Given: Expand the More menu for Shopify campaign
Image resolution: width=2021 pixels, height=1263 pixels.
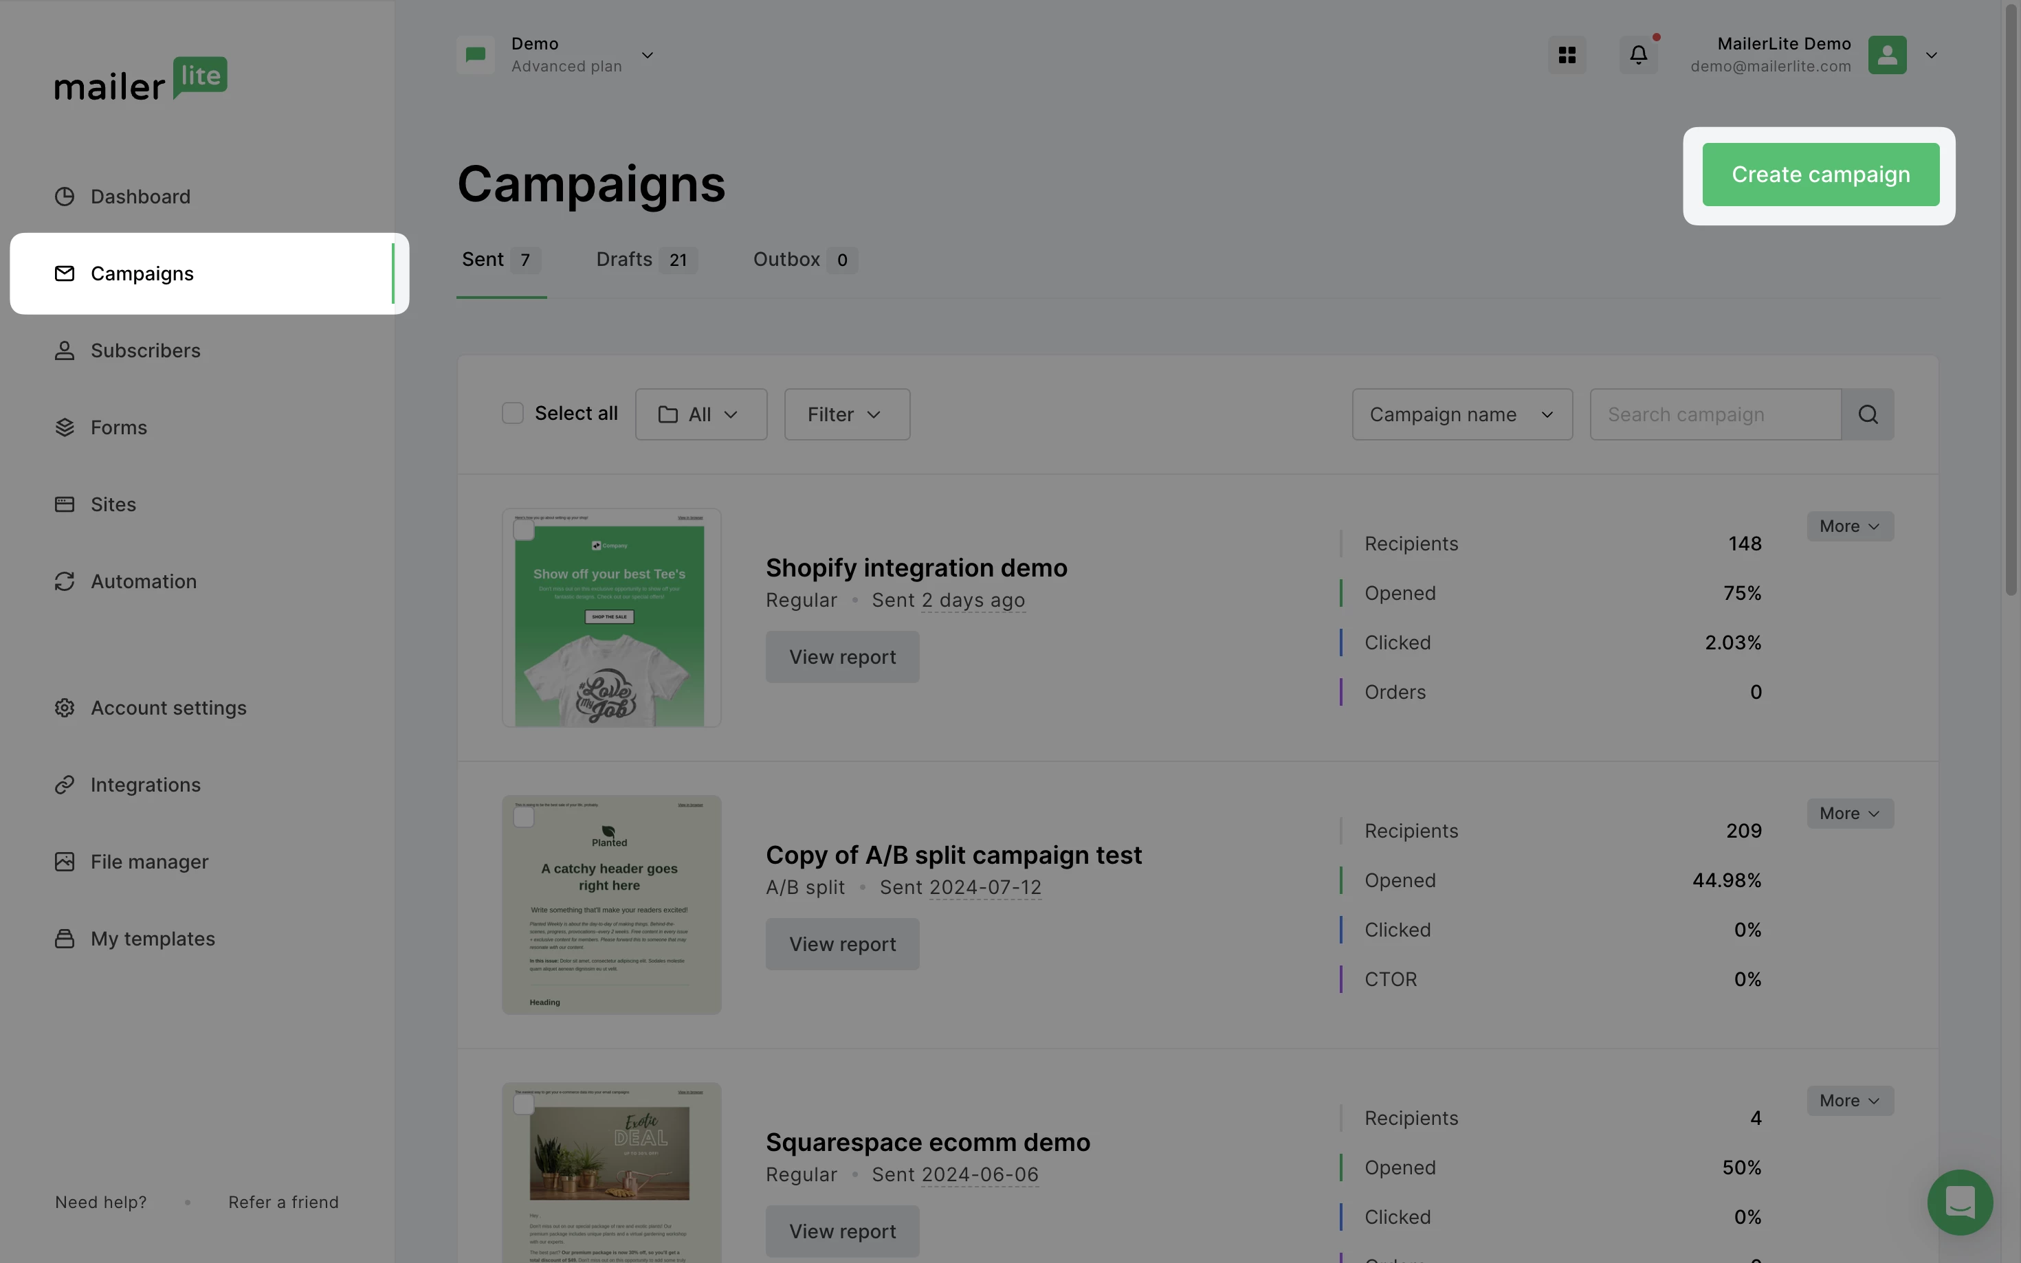Looking at the screenshot, I should click(1849, 526).
